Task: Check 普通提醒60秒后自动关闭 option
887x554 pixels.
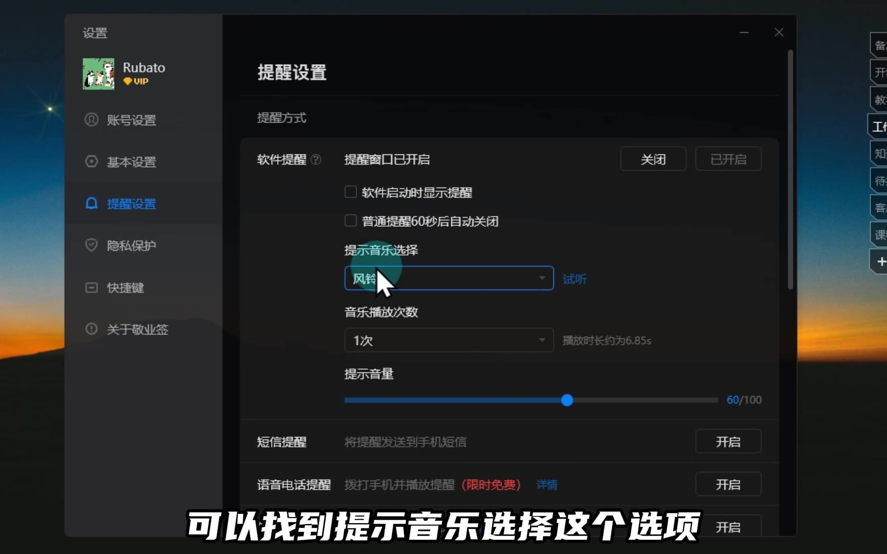Action: coord(351,221)
